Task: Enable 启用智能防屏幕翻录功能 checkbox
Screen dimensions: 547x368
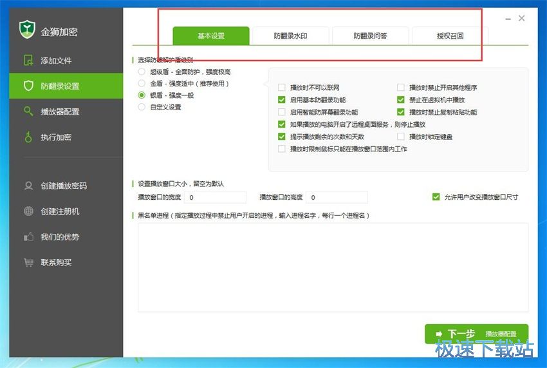Action: (281, 112)
